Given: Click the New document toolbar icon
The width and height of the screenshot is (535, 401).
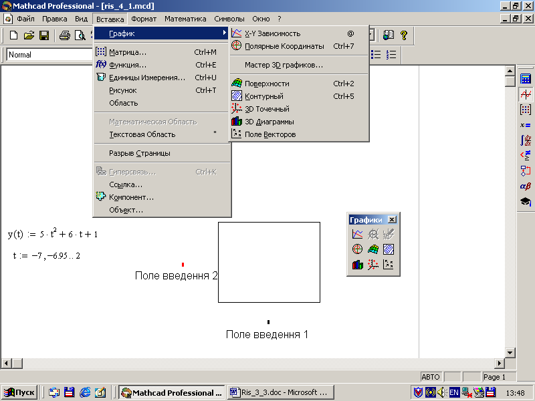Looking at the screenshot, I should click(x=13, y=35).
